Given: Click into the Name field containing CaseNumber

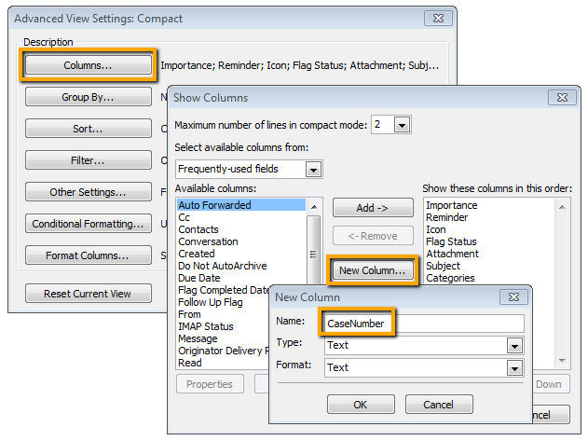Looking at the screenshot, I should [x=424, y=324].
